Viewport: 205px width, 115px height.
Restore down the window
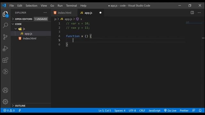(190, 5)
